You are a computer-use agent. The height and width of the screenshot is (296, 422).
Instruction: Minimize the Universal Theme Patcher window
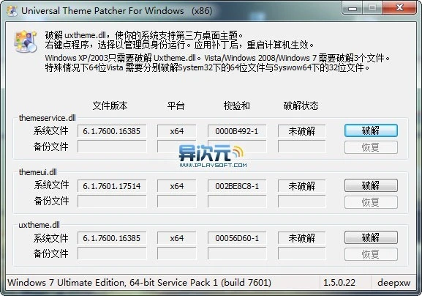(x=353, y=8)
